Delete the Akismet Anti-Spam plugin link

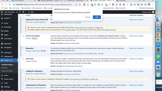click(35, 38)
